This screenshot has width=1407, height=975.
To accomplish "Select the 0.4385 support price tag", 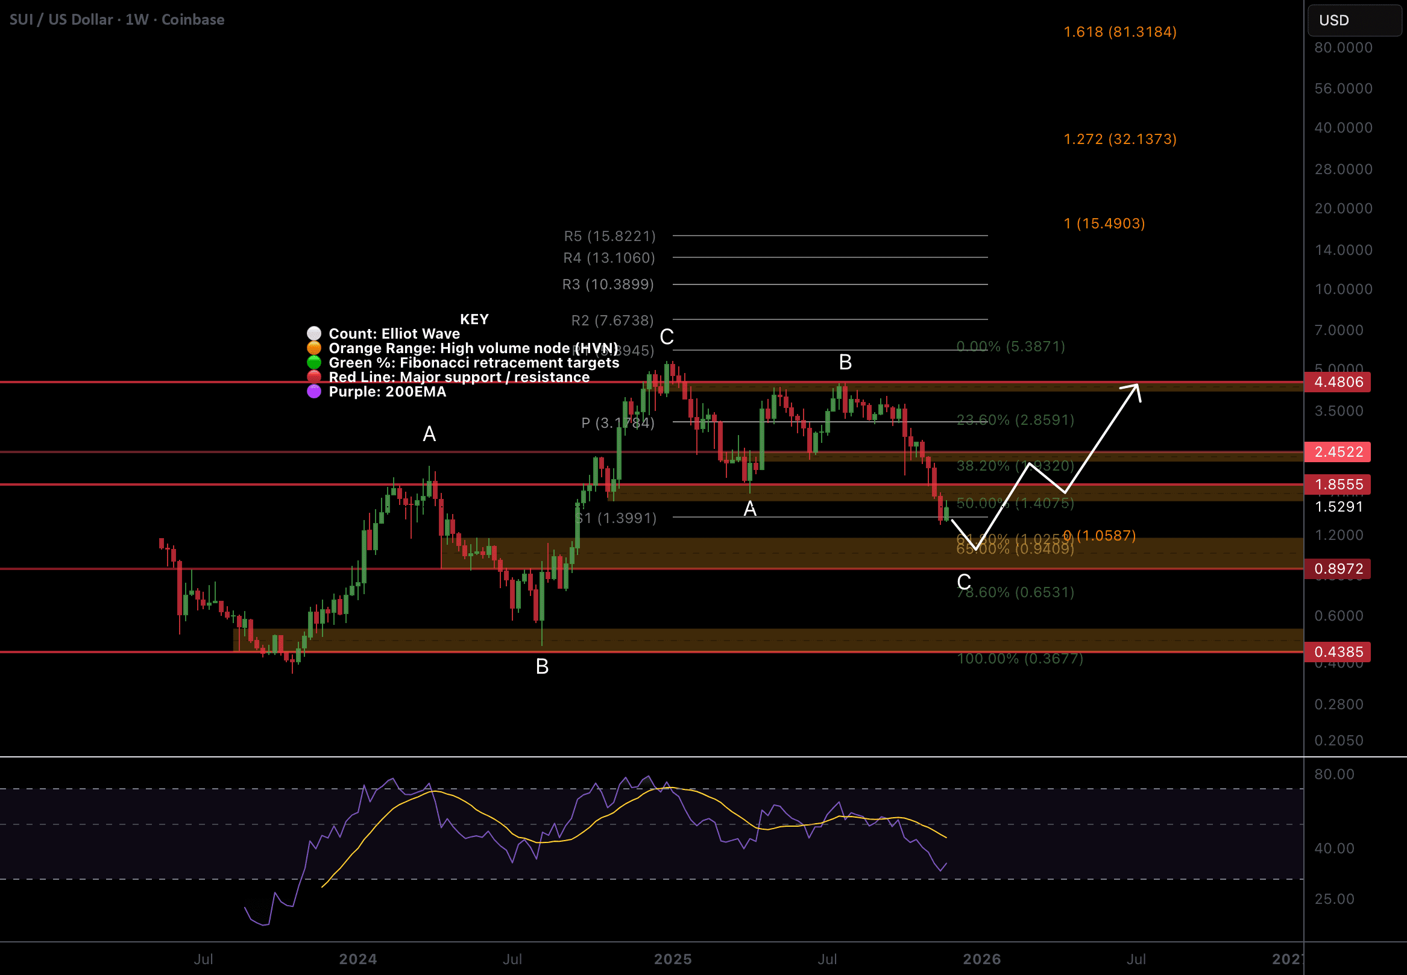I will (1337, 652).
